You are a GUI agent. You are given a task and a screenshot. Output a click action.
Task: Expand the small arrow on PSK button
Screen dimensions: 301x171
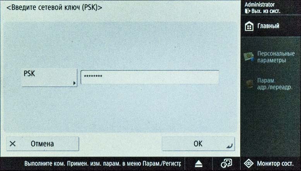pos(75,83)
